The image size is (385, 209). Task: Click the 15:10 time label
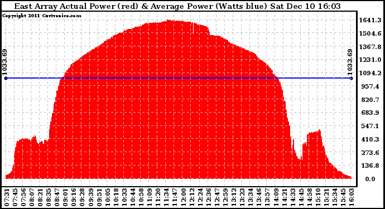click(318, 197)
